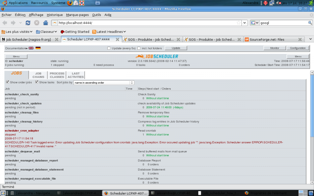The height and width of the screenshot is (196, 314).
Task: Open the Fichier menu
Action: (7, 15)
